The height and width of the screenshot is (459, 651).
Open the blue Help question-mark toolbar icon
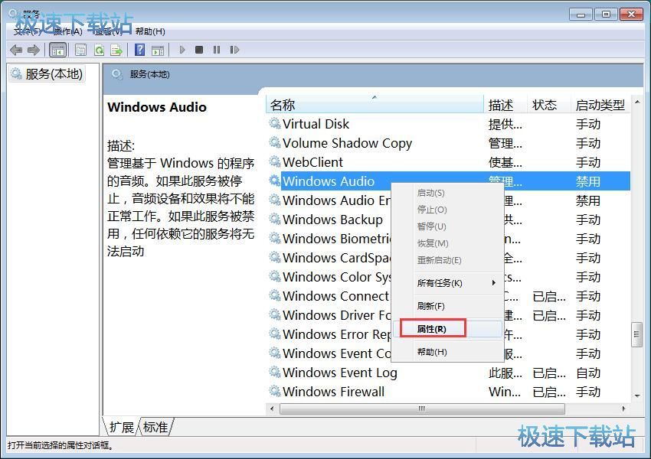coord(140,50)
